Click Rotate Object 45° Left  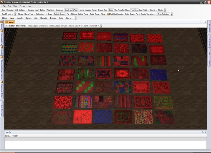58,26
